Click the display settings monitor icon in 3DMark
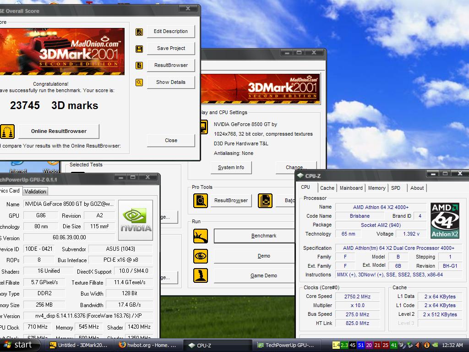The image size is (469, 352). click(204, 127)
